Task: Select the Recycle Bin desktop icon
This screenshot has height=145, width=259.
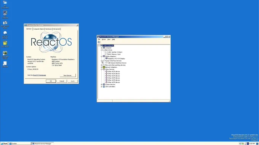Action: pyautogui.click(x=5, y=44)
